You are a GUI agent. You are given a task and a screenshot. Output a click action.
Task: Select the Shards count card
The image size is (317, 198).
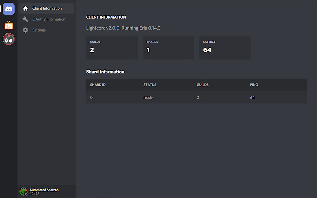pos(168,48)
